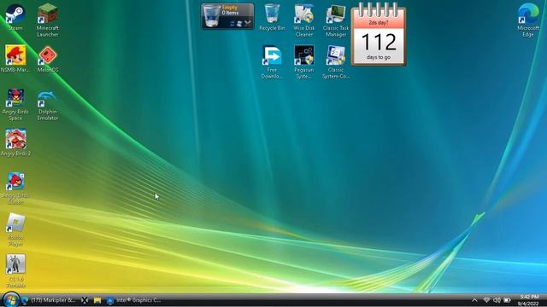The image size is (547, 307).
Task: Open the clock showing 5:42 PM
Action: tap(529, 300)
